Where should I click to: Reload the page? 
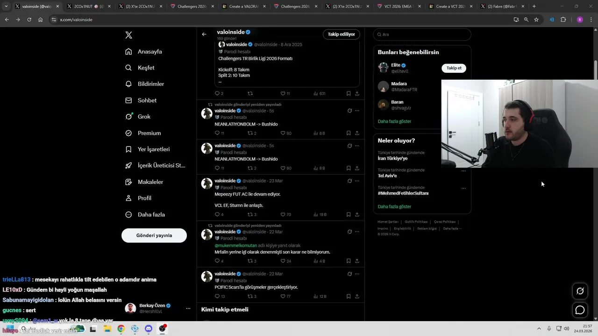[29, 20]
